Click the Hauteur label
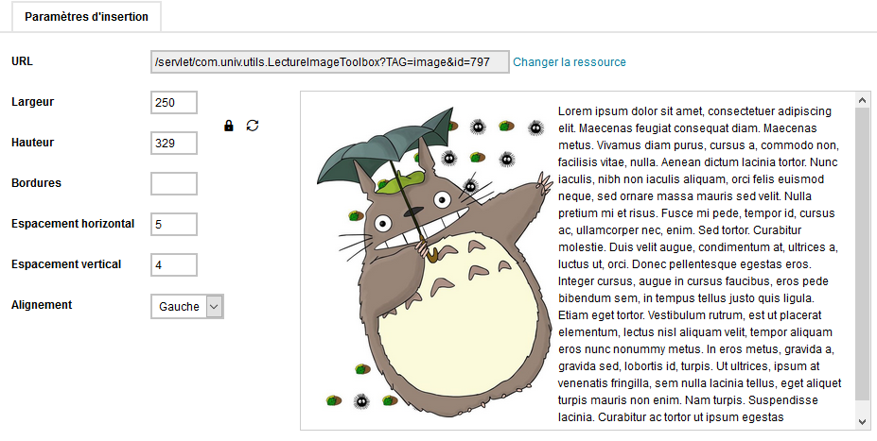Viewport: 877px width, 441px height. coord(32,143)
